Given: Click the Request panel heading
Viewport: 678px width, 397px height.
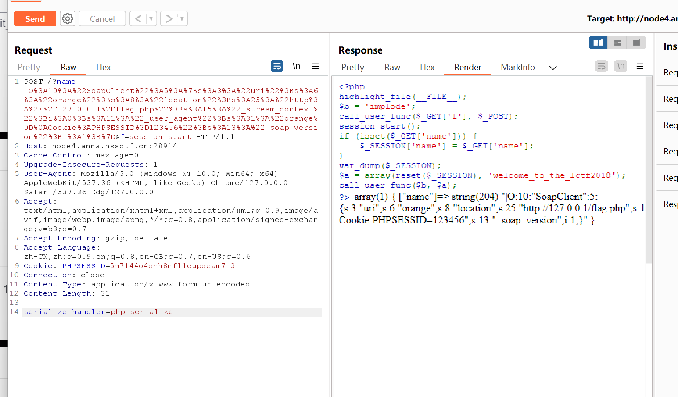Looking at the screenshot, I should [33, 50].
